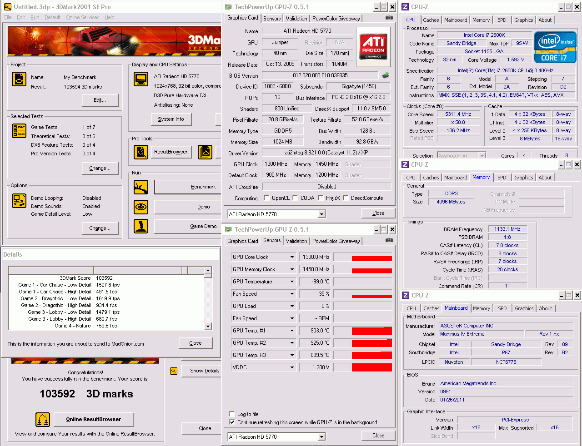Open the GPU Core Clock sensor dropdown
The width and height of the screenshot is (582, 446).
292,257
